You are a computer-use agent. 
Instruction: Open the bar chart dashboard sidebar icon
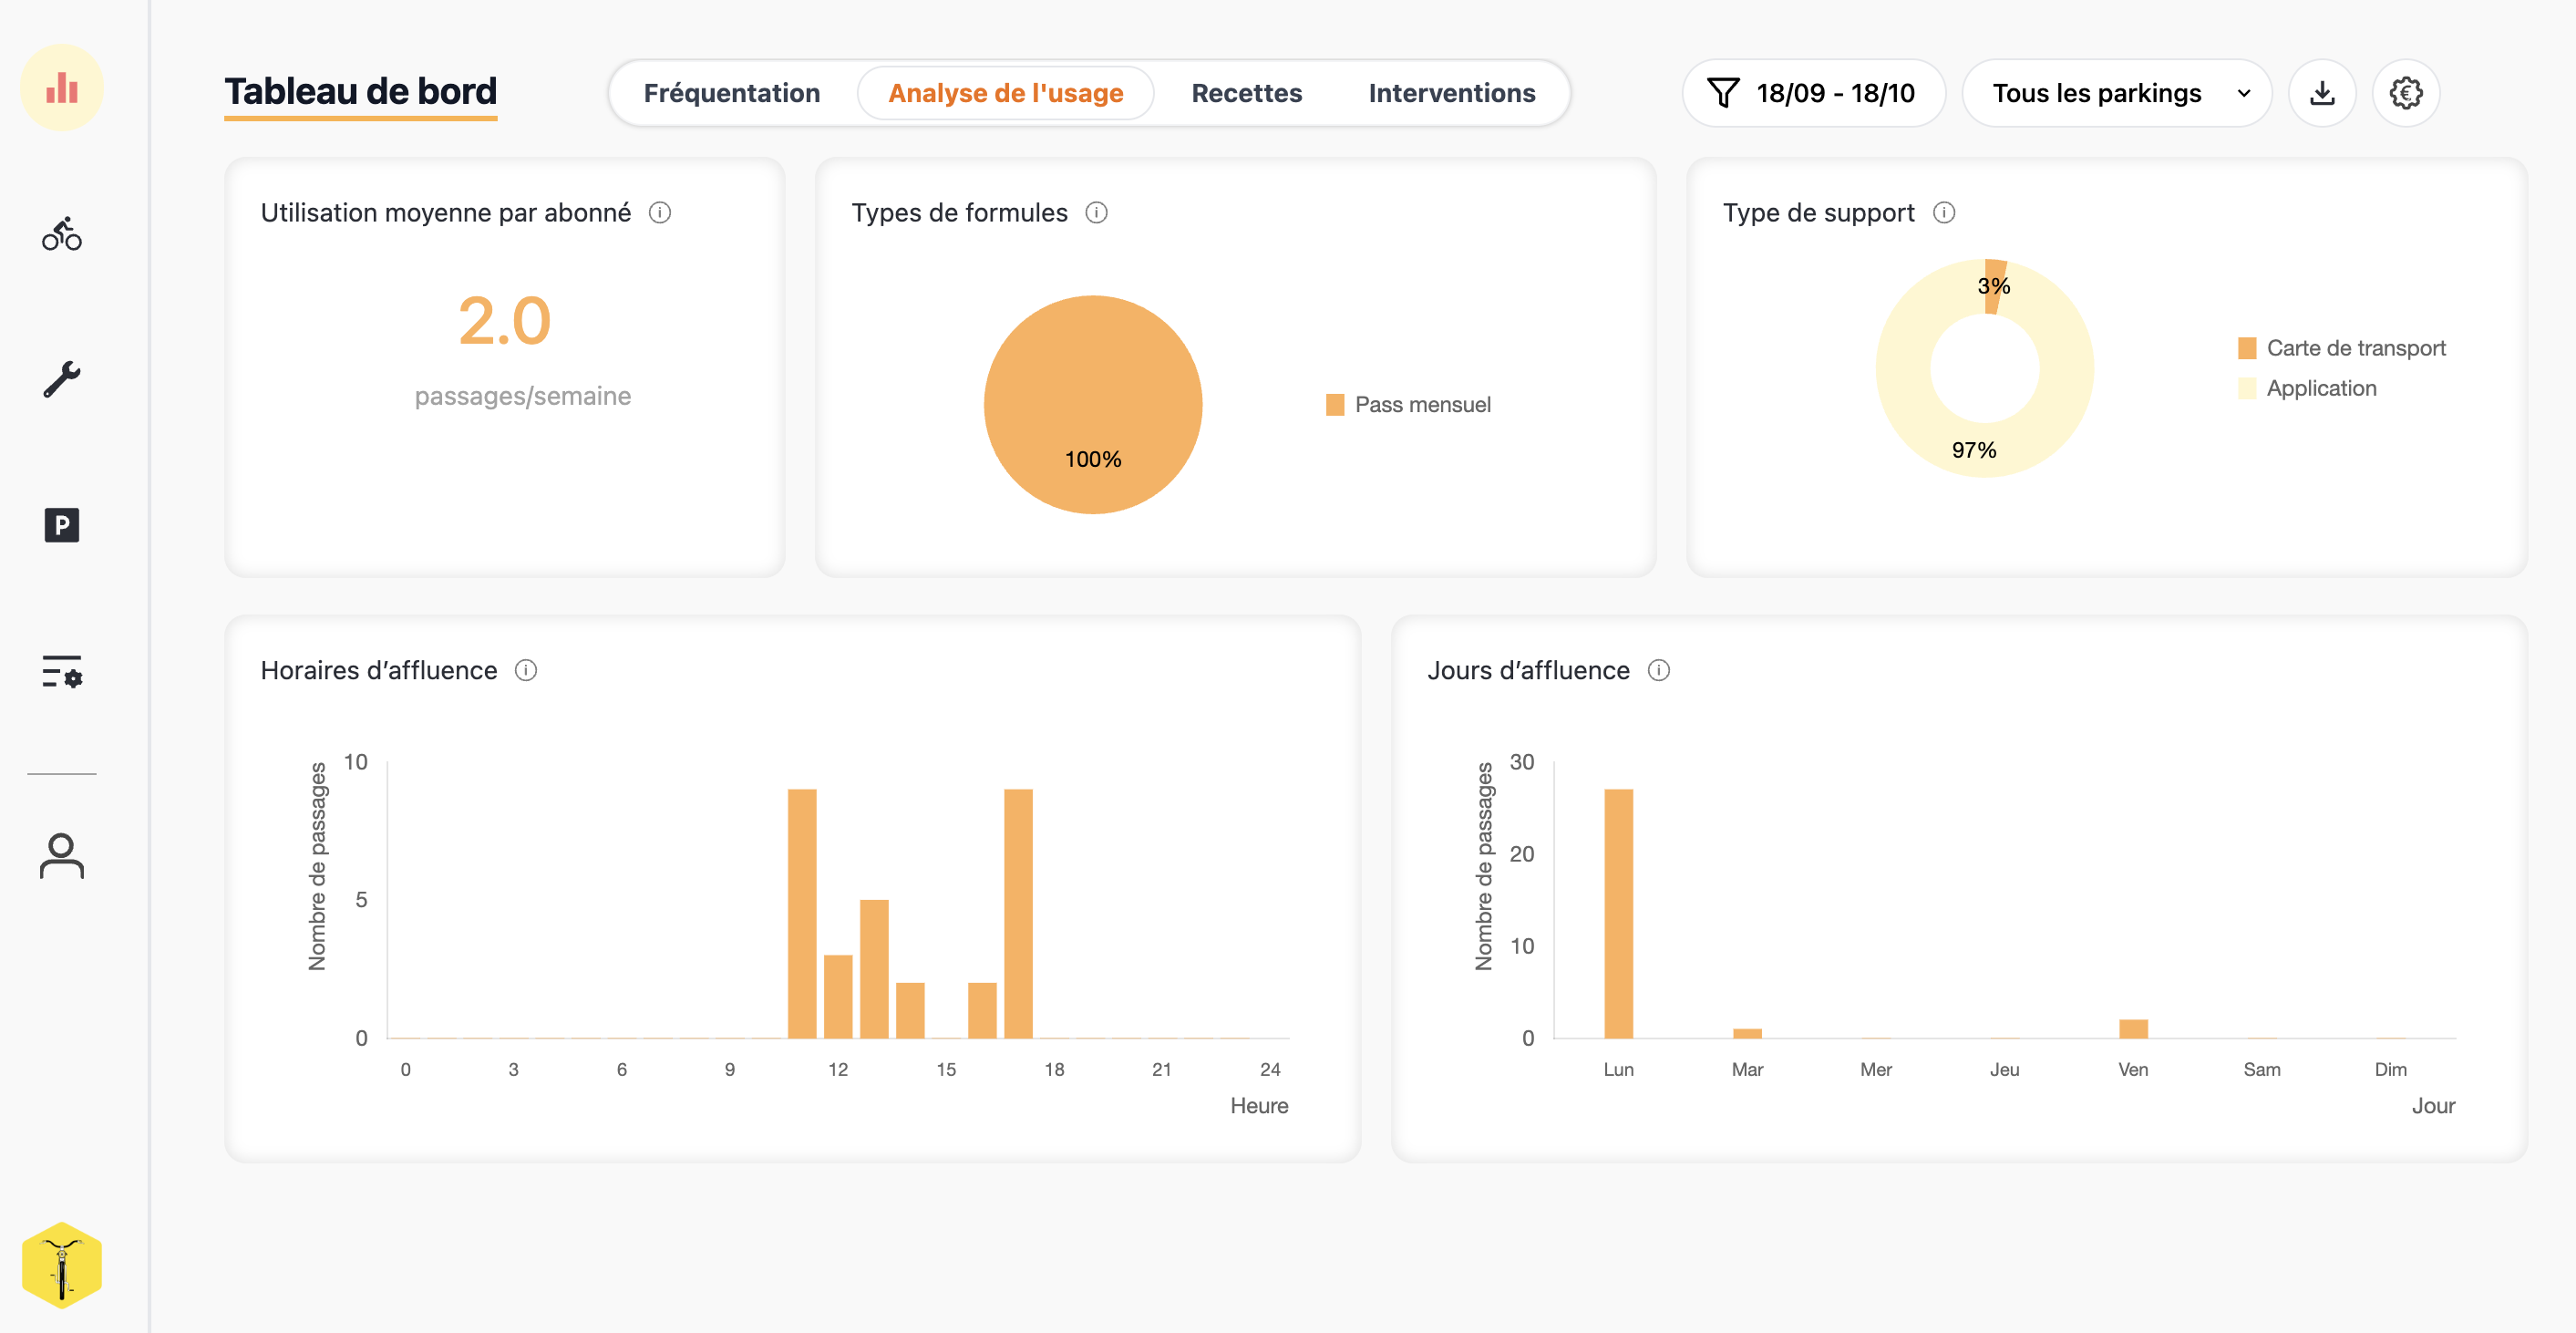[62, 88]
